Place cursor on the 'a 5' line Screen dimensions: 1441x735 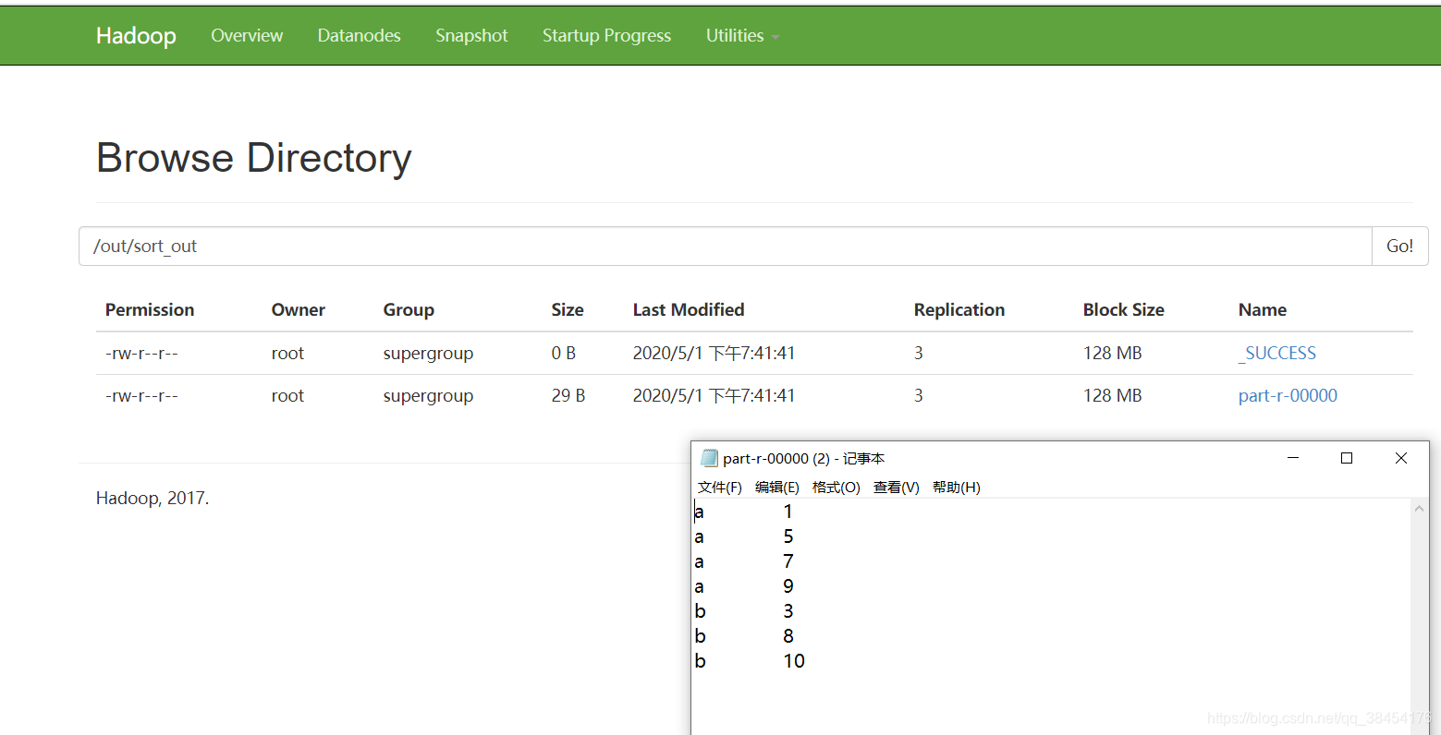tap(744, 536)
